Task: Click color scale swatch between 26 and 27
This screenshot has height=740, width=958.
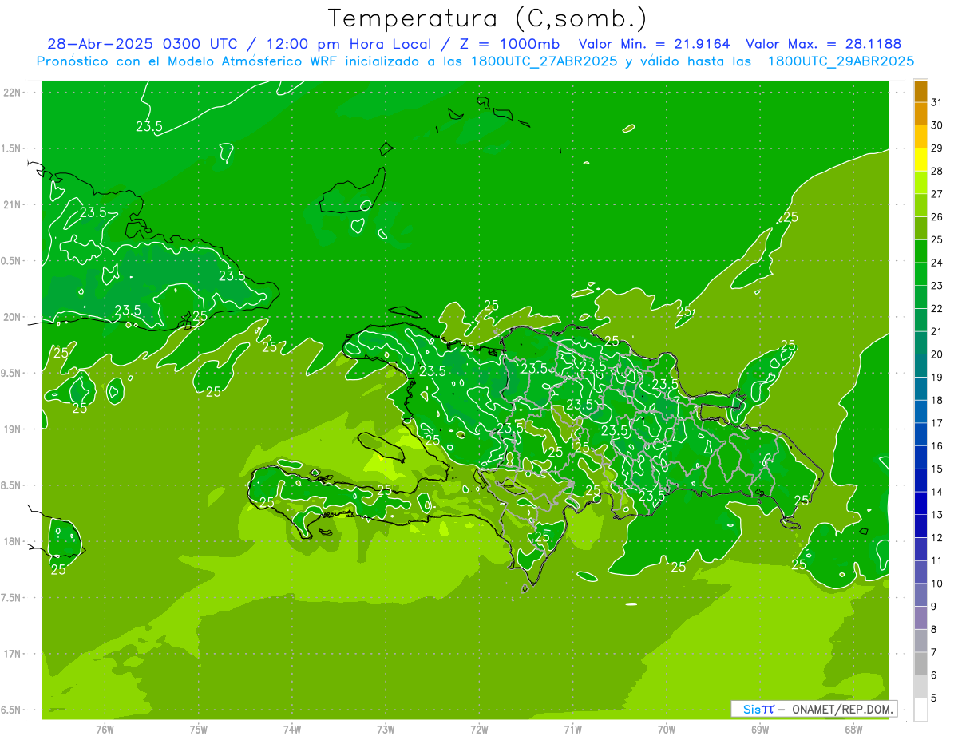Action: (x=920, y=206)
